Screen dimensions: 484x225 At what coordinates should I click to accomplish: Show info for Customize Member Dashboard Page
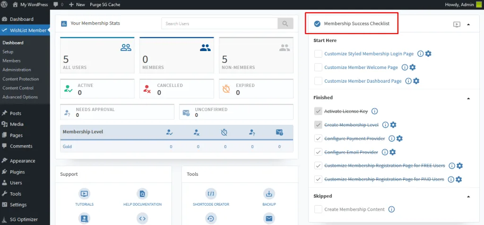408,81
